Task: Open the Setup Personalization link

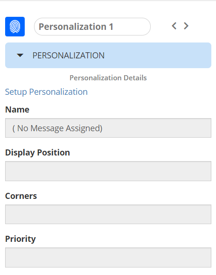Action: coord(46,92)
